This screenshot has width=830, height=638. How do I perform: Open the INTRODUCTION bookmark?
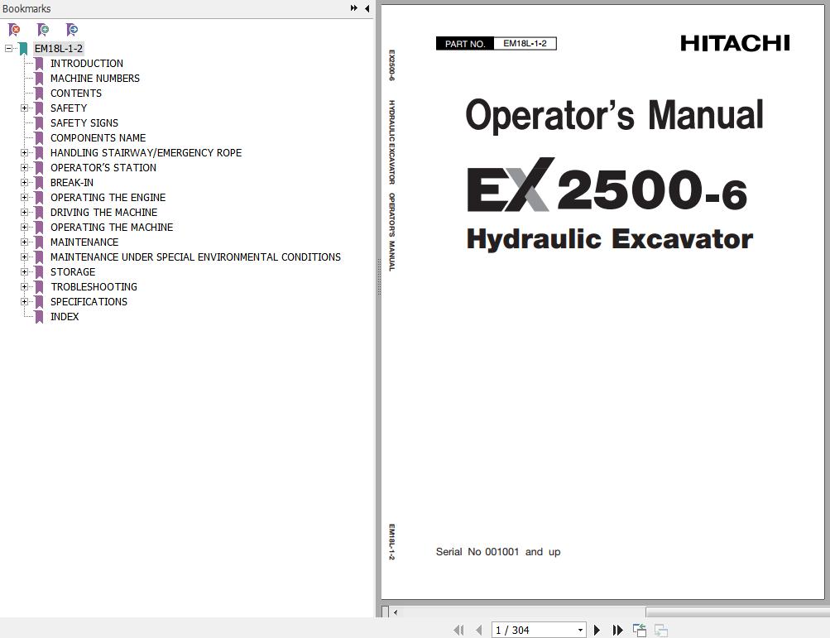point(87,64)
